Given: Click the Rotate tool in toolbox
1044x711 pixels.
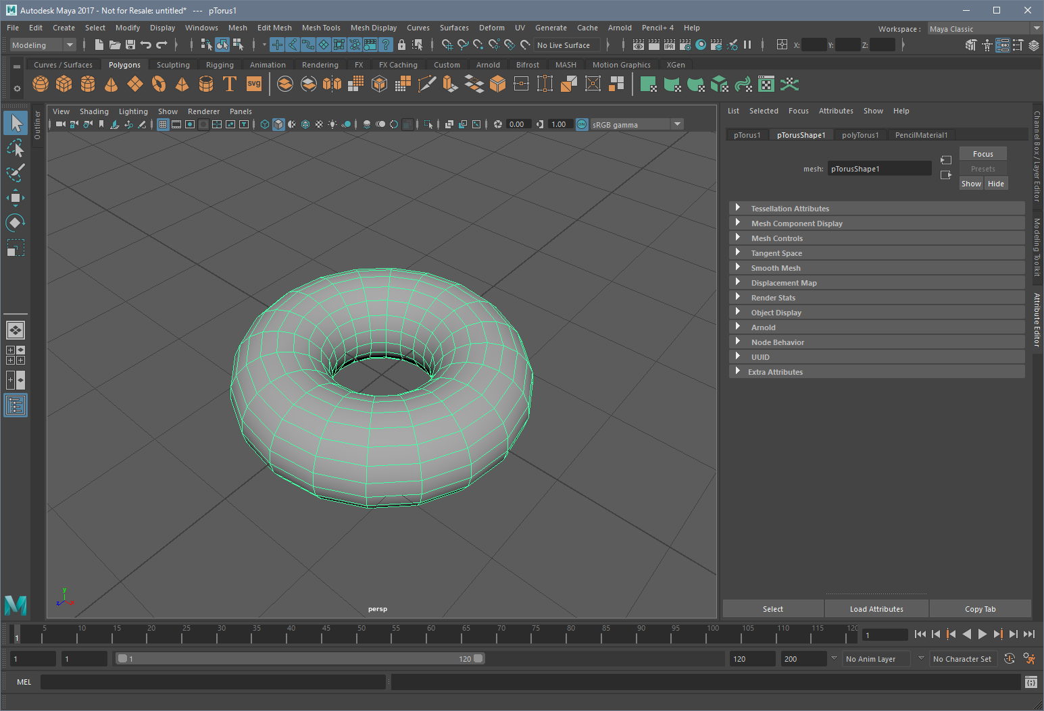Looking at the screenshot, I should pos(15,222).
